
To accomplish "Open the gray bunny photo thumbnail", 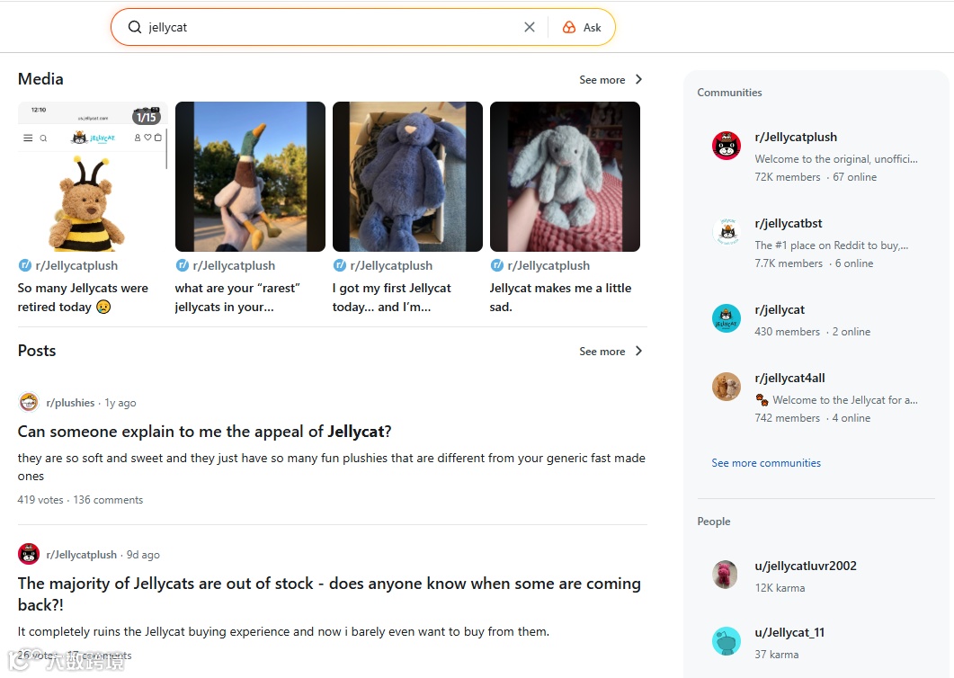I will [x=565, y=176].
